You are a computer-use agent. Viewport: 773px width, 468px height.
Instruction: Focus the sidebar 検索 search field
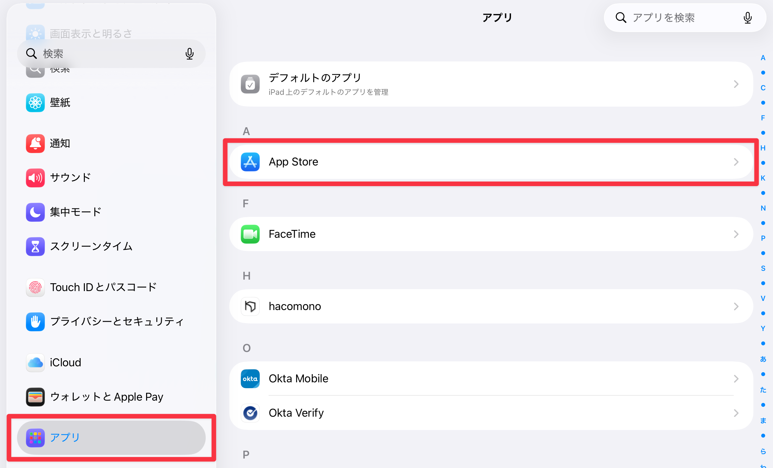click(111, 54)
